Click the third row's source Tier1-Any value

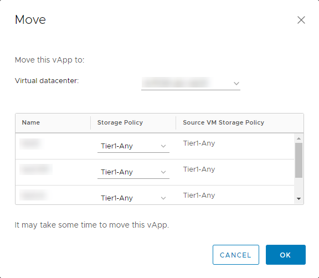point(199,195)
